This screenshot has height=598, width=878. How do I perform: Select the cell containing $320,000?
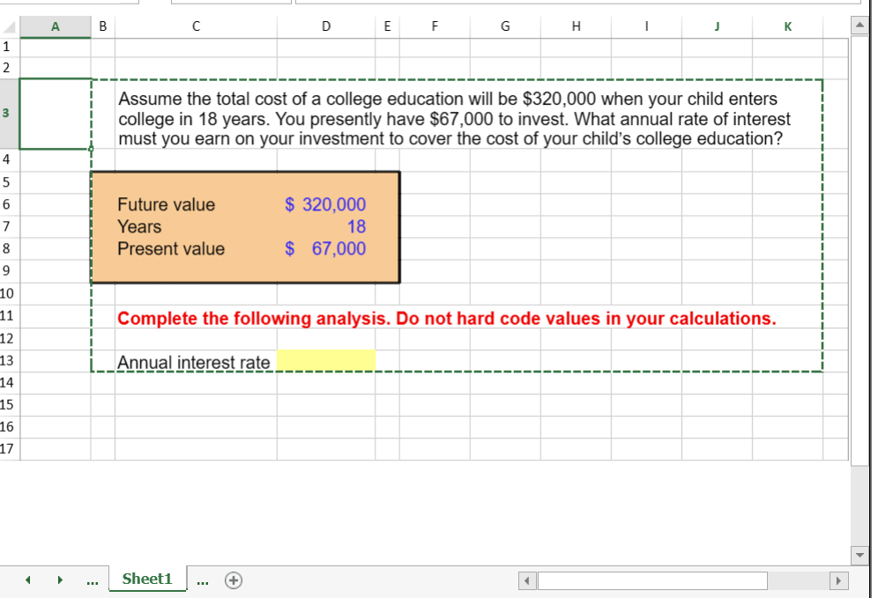click(x=325, y=204)
